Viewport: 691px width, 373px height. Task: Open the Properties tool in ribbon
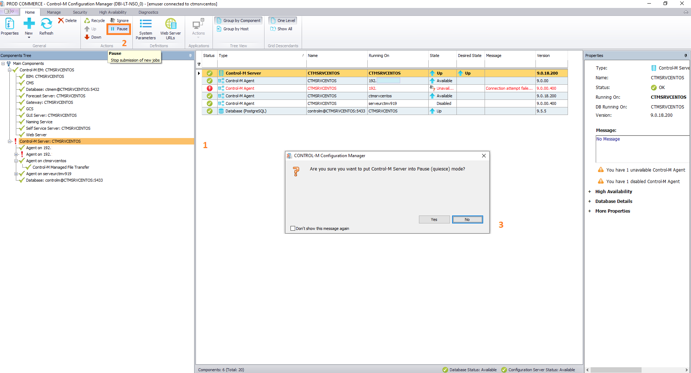9,27
